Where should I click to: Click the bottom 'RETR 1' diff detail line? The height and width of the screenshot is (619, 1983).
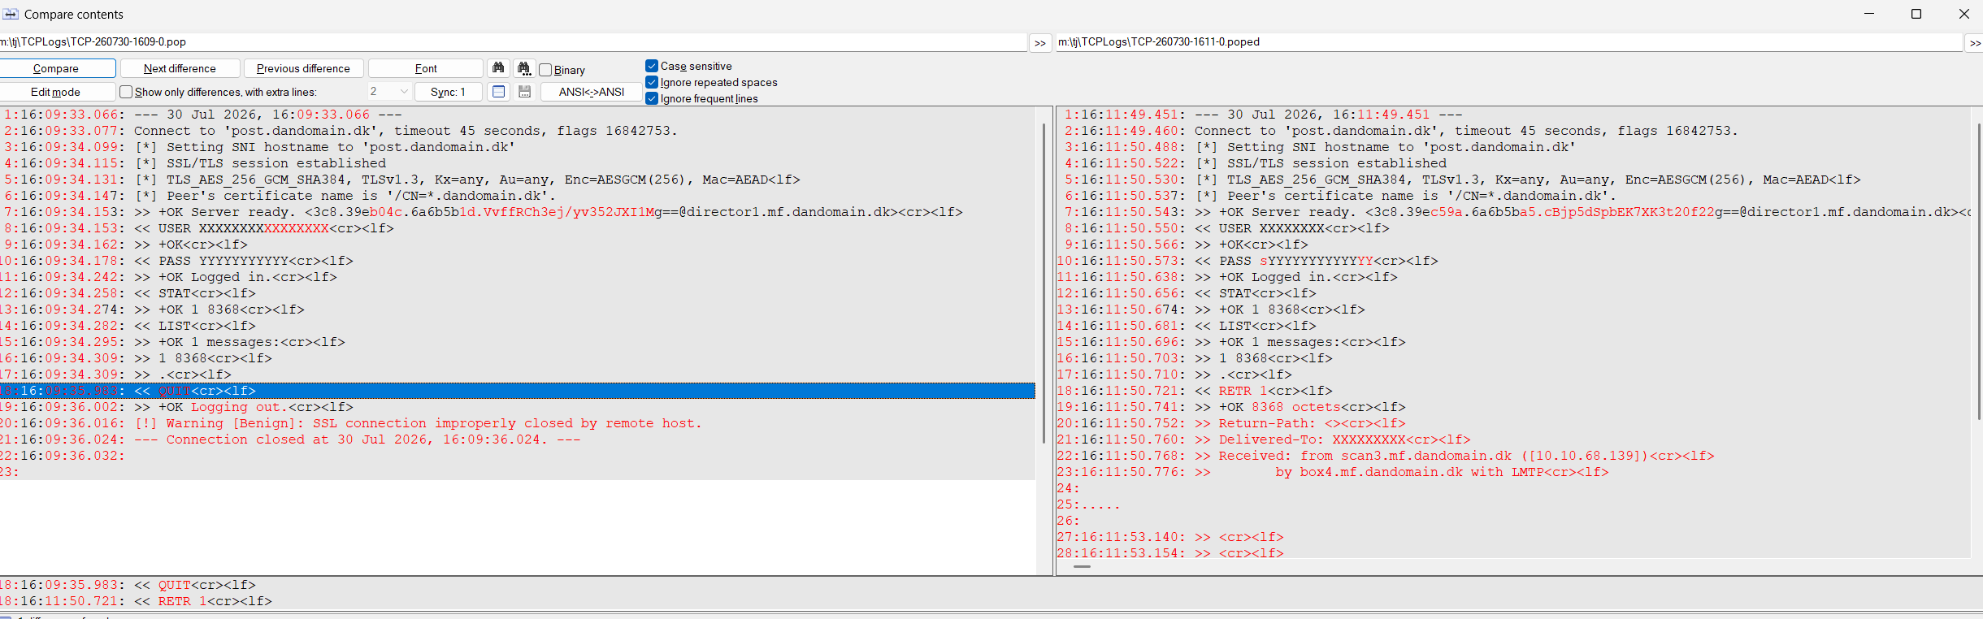coord(991,601)
